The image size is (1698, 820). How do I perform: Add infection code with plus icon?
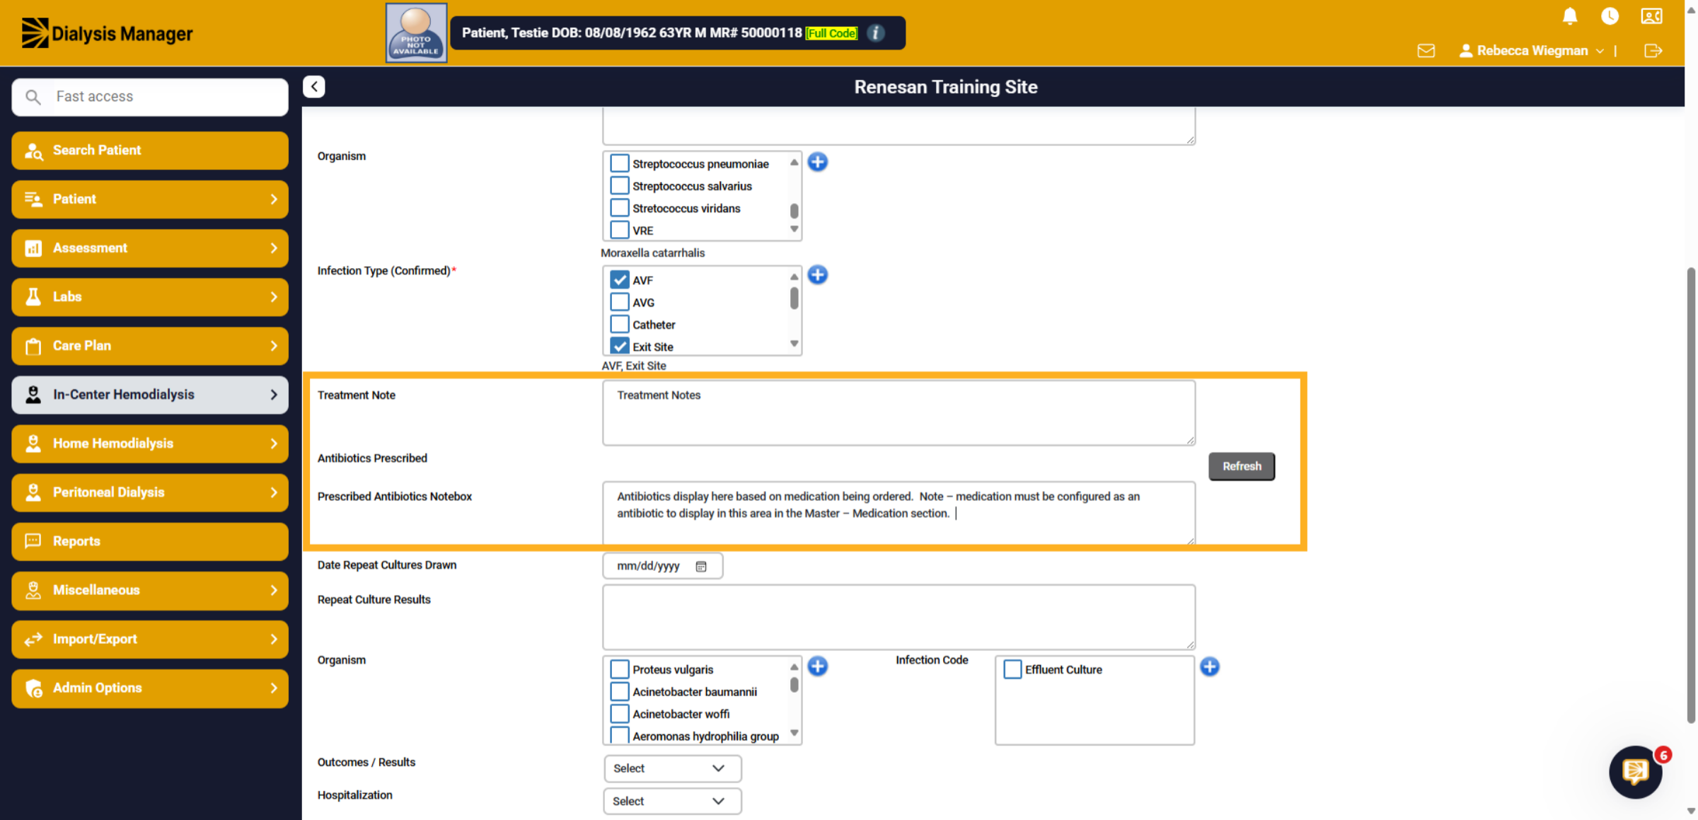(x=1210, y=666)
